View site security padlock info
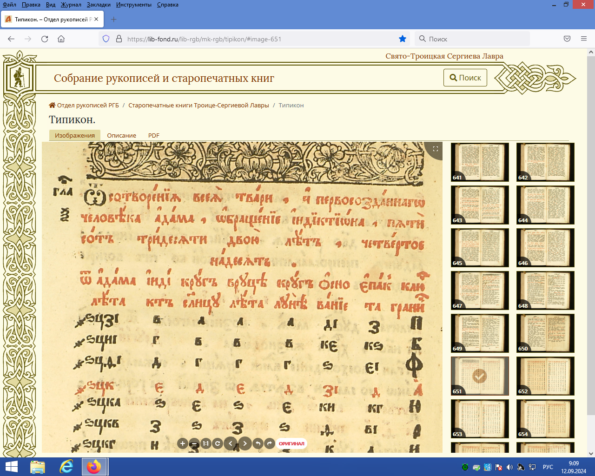This screenshot has height=476, width=595. tap(119, 39)
